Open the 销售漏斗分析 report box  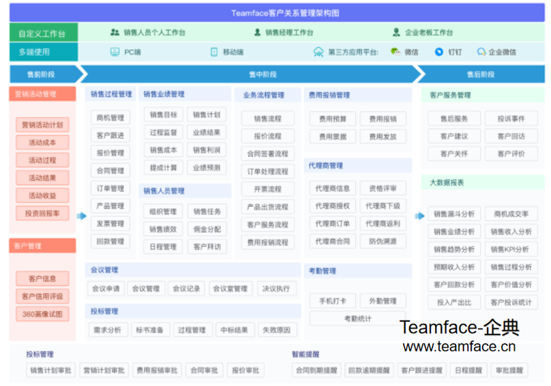point(454,214)
